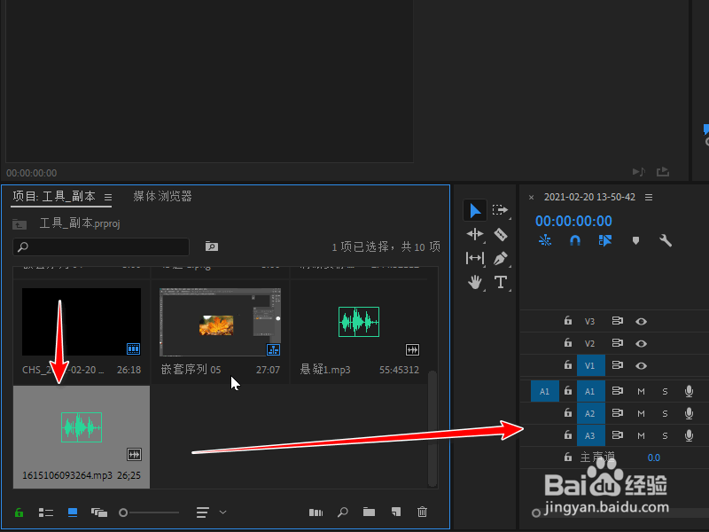Toggle A3 track lock
Viewport: 709px width, 532px height.
click(x=568, y=434)
